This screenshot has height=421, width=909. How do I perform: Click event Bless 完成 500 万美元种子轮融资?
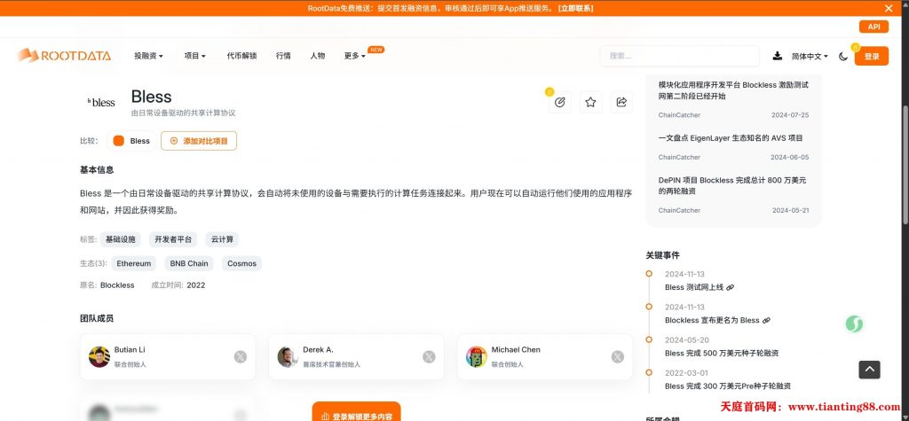coord(721,353)
